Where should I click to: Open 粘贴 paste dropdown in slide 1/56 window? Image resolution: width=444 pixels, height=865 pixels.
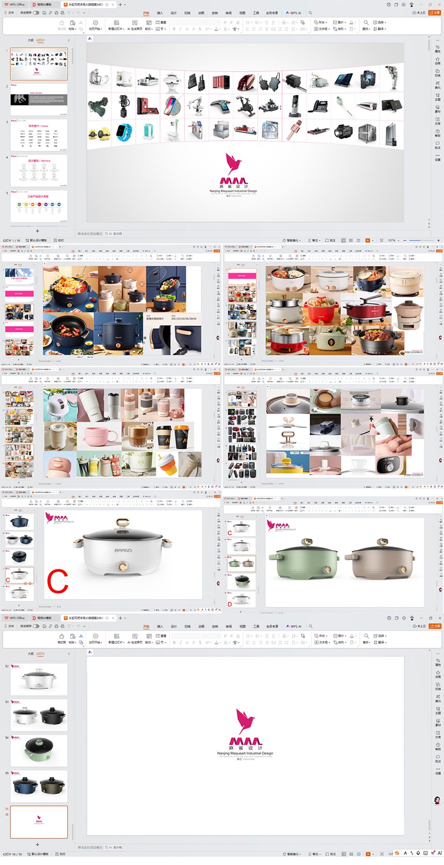[x=72, y=29]
